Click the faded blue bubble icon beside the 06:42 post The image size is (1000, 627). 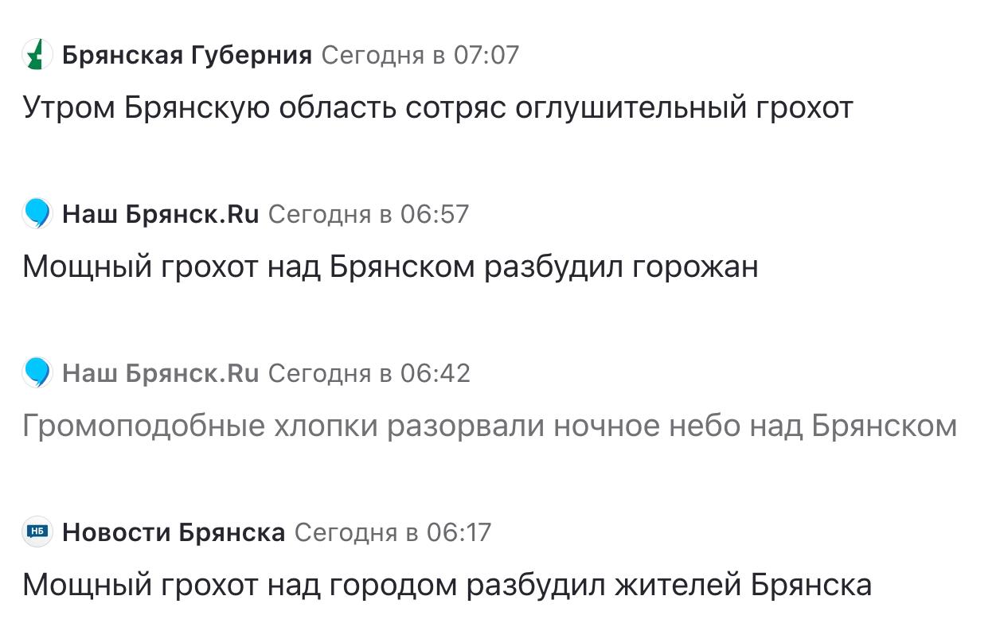click(x=37, y=373)
